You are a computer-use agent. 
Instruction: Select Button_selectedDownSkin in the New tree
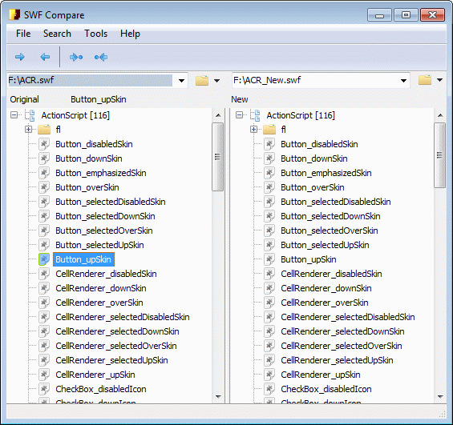(330, 216)
